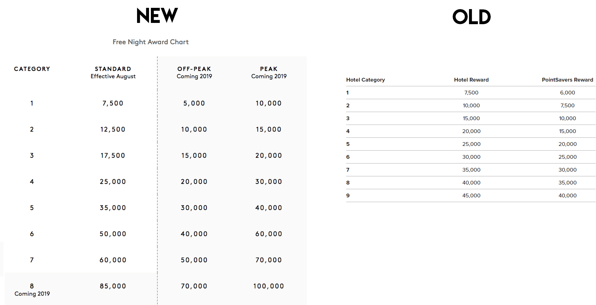Click the Hotel Reward column header
This screenshot has width=596, height=305.
[471, 80]
